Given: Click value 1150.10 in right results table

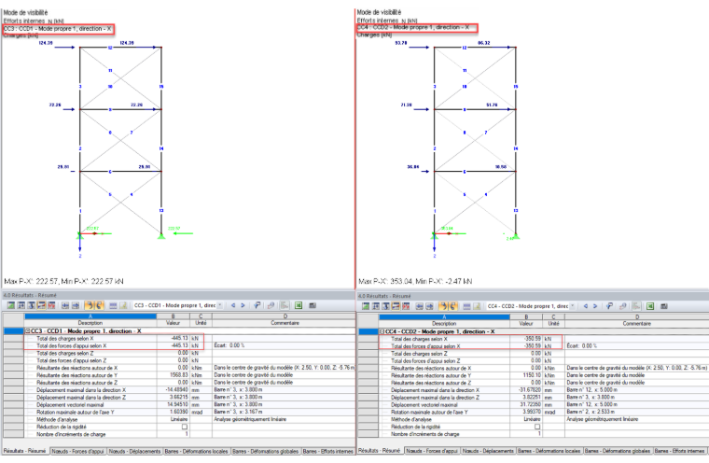Looking at the screenshot, I should [532, 375].
